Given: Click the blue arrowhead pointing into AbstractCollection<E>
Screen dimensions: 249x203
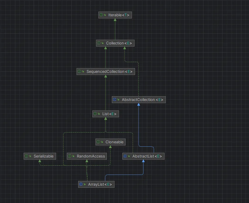Looking at the screenshot, I should 139,105.
